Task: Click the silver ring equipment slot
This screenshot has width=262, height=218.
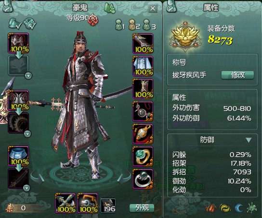Action: click(143, 179)
